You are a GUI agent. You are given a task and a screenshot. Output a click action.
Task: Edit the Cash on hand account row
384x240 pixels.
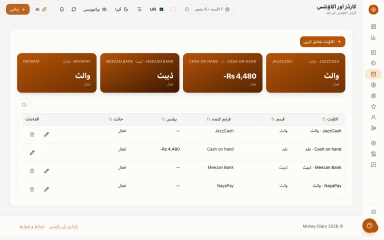click(32, 153)
